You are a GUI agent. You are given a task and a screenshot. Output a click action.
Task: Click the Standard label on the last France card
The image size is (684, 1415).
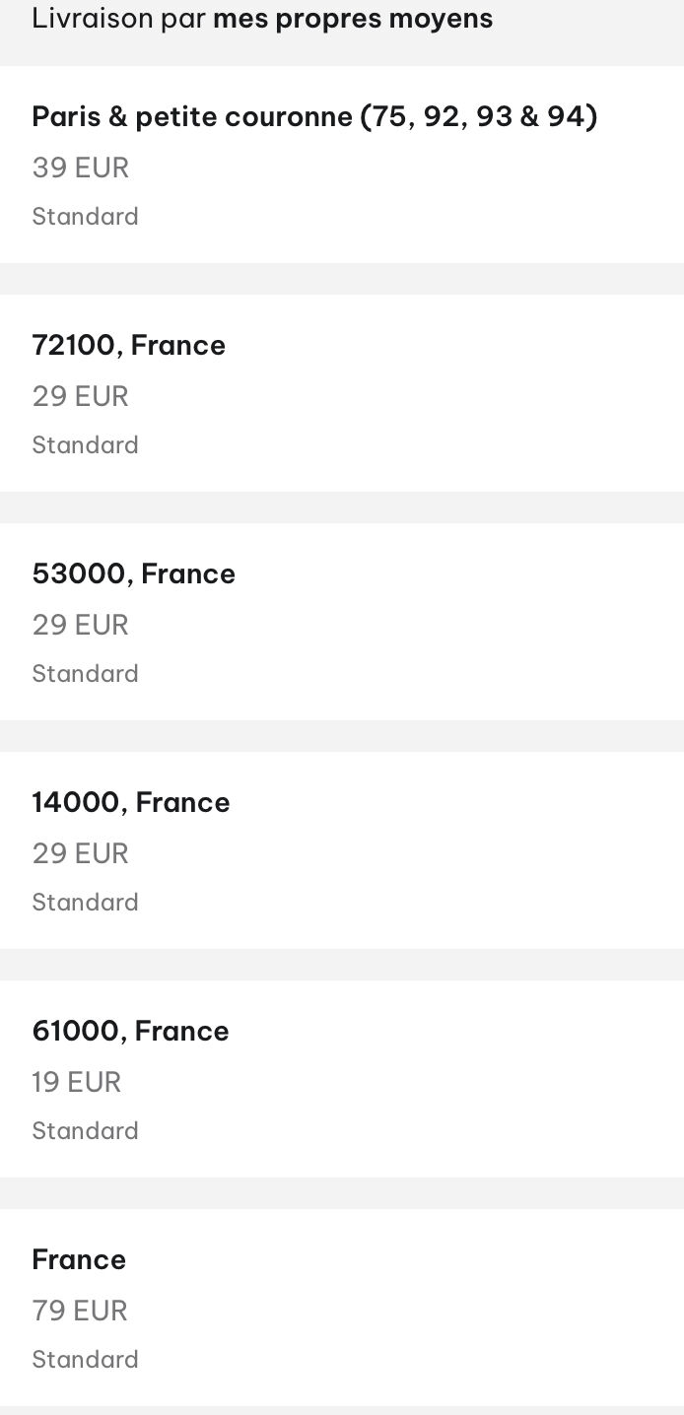[x=86, y=1359]
